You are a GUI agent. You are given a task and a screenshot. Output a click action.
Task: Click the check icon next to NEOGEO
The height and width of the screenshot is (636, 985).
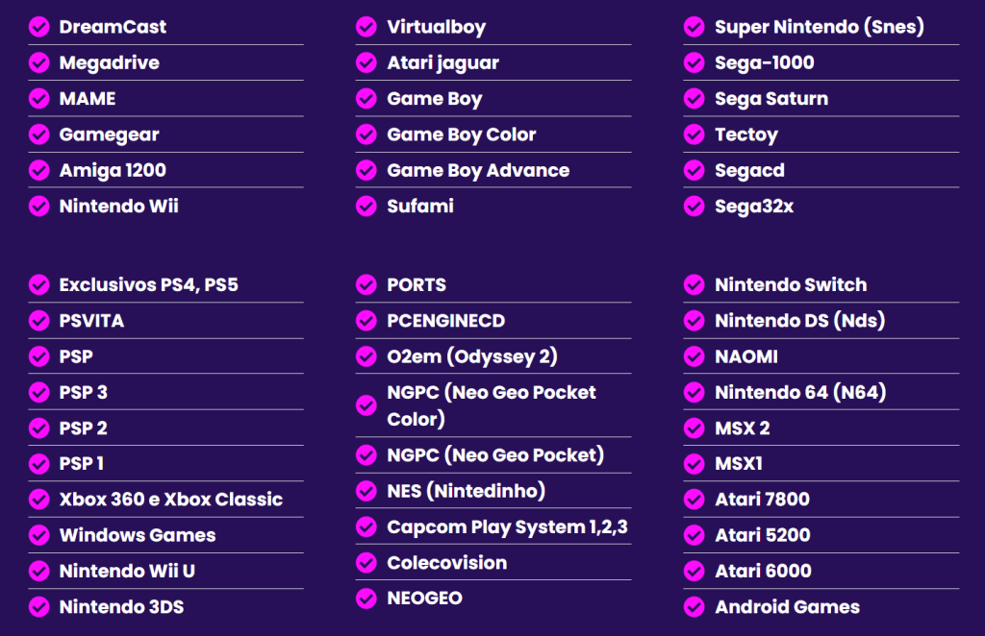point(366,599)
